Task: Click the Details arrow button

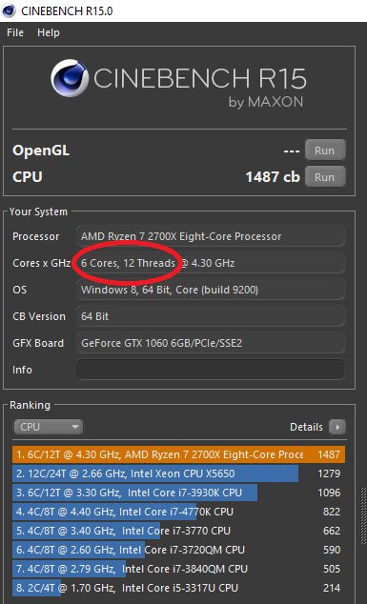Action: (337, 427)
